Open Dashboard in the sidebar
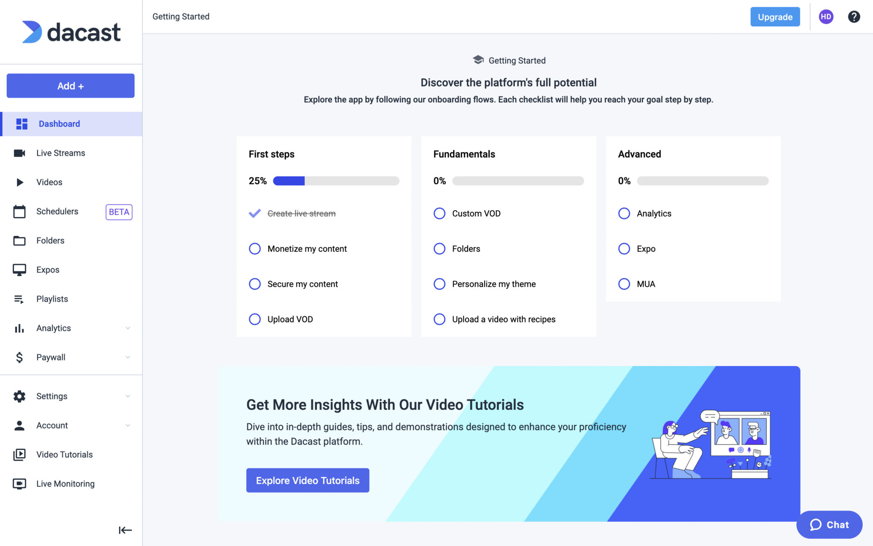 coord(71,124)
